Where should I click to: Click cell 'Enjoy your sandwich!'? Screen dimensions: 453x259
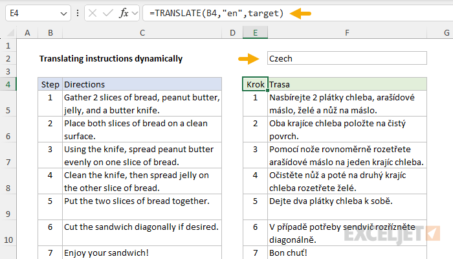[x=142, y=253]
